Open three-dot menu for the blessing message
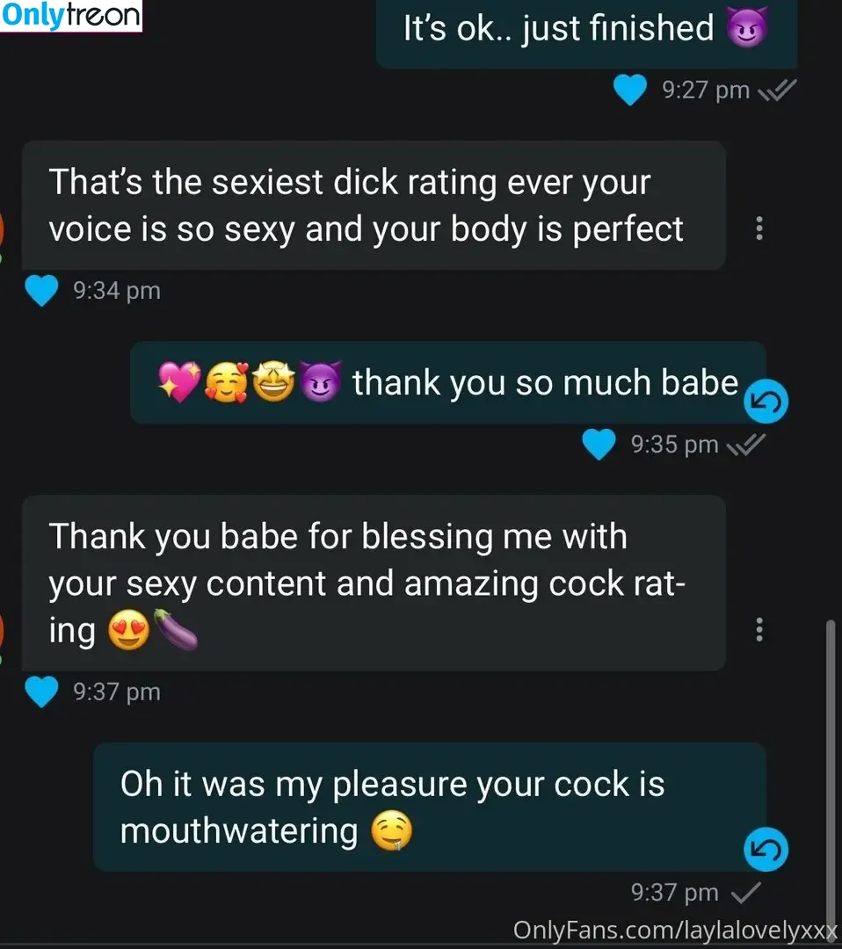The height and width of the screenshot is (949, 842). coord(759,629)
